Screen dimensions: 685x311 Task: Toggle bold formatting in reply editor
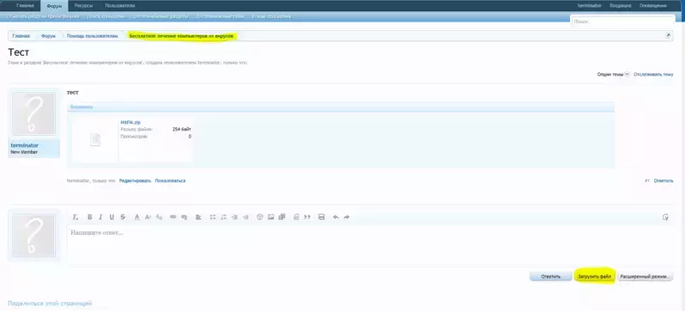[89, 217]
